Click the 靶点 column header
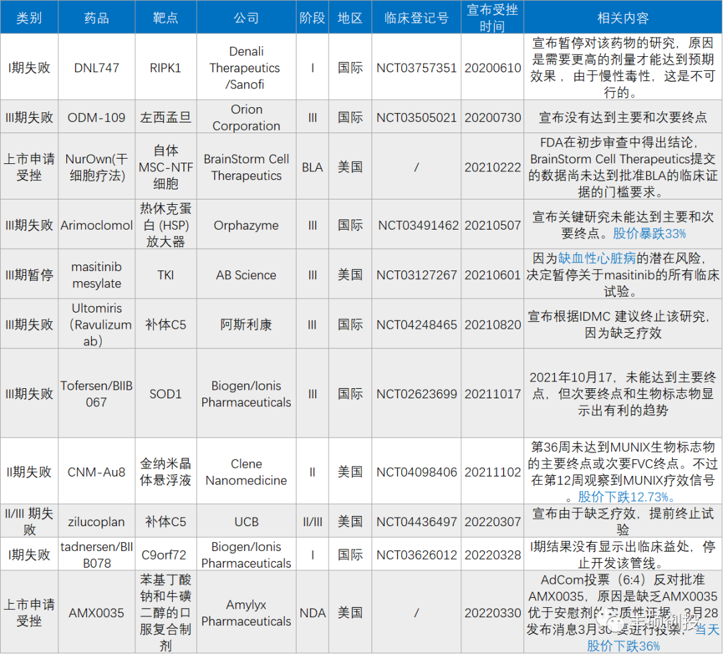 coord(165,17)
